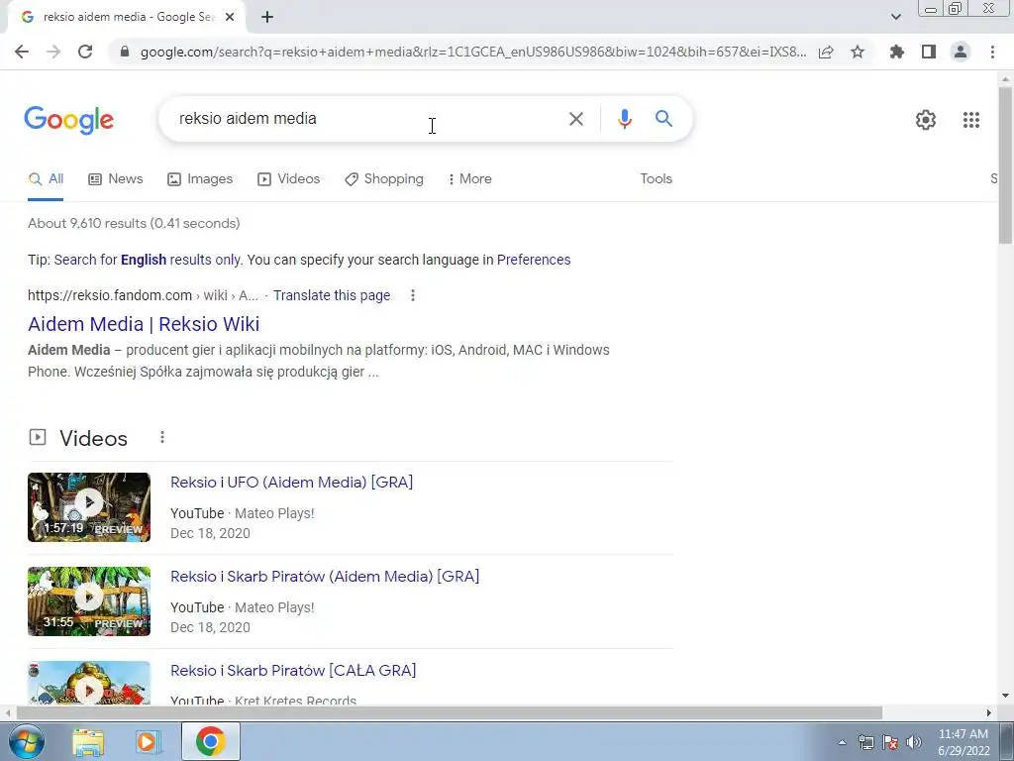Open Windows Explorer from taskbar
The height and width of the screenshot is (761, 1014).
88,741
